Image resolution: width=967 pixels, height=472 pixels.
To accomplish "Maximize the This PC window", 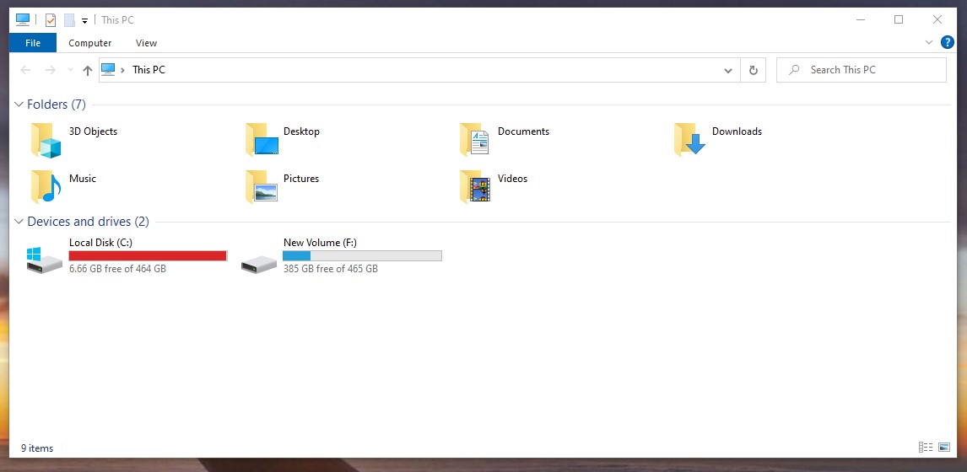I will click(x=899, y=19).
